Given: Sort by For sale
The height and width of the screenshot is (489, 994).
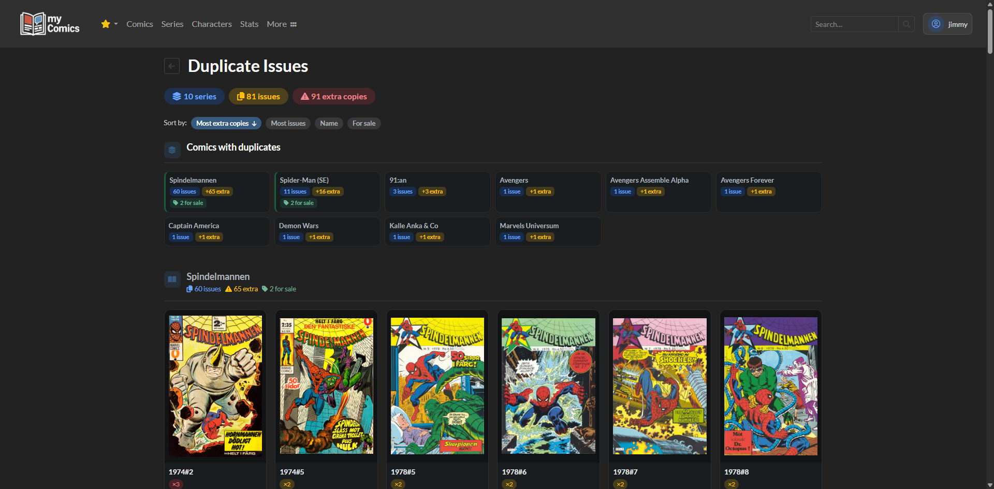Looking at the screenshot, I should click(x=364, y=123).
